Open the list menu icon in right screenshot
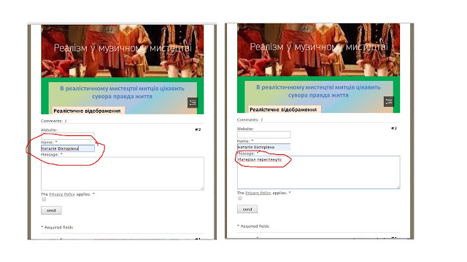467x262 pixels. [x=389, y=102]
